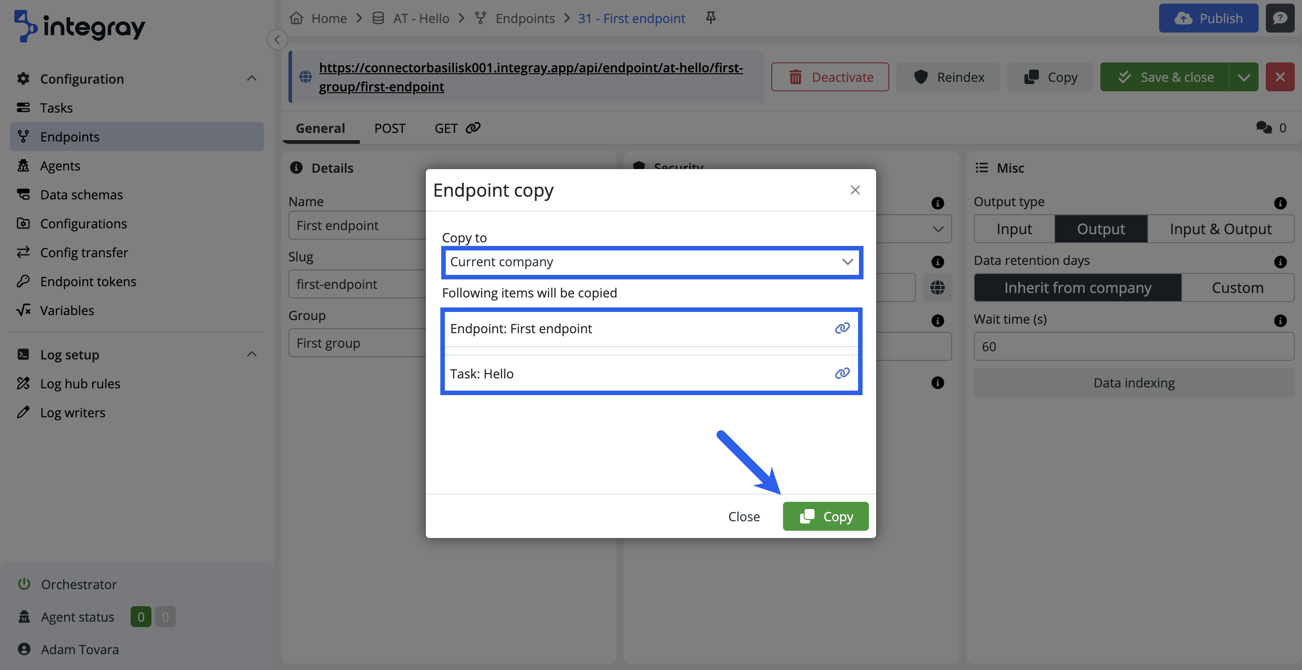The height and width of the screenshot is (670, 1302).
Task: Select Input & Output type option
Action: pyautogui.click(x=1220, y=229)
